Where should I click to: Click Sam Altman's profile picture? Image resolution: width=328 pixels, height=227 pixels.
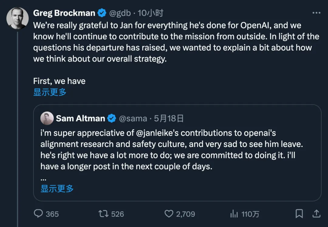point(47,118)
